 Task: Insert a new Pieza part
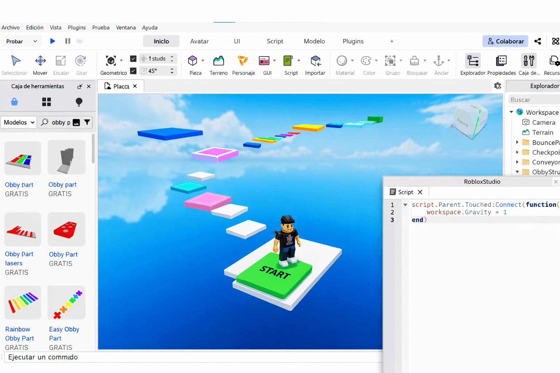tap(193, 61)
